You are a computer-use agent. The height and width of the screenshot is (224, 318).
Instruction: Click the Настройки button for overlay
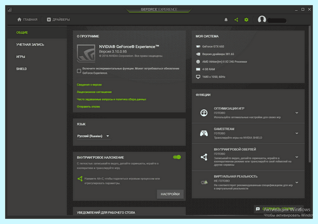[x=170, y=194]
